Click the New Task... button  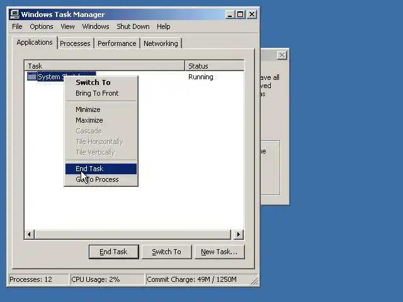(219, 252)
